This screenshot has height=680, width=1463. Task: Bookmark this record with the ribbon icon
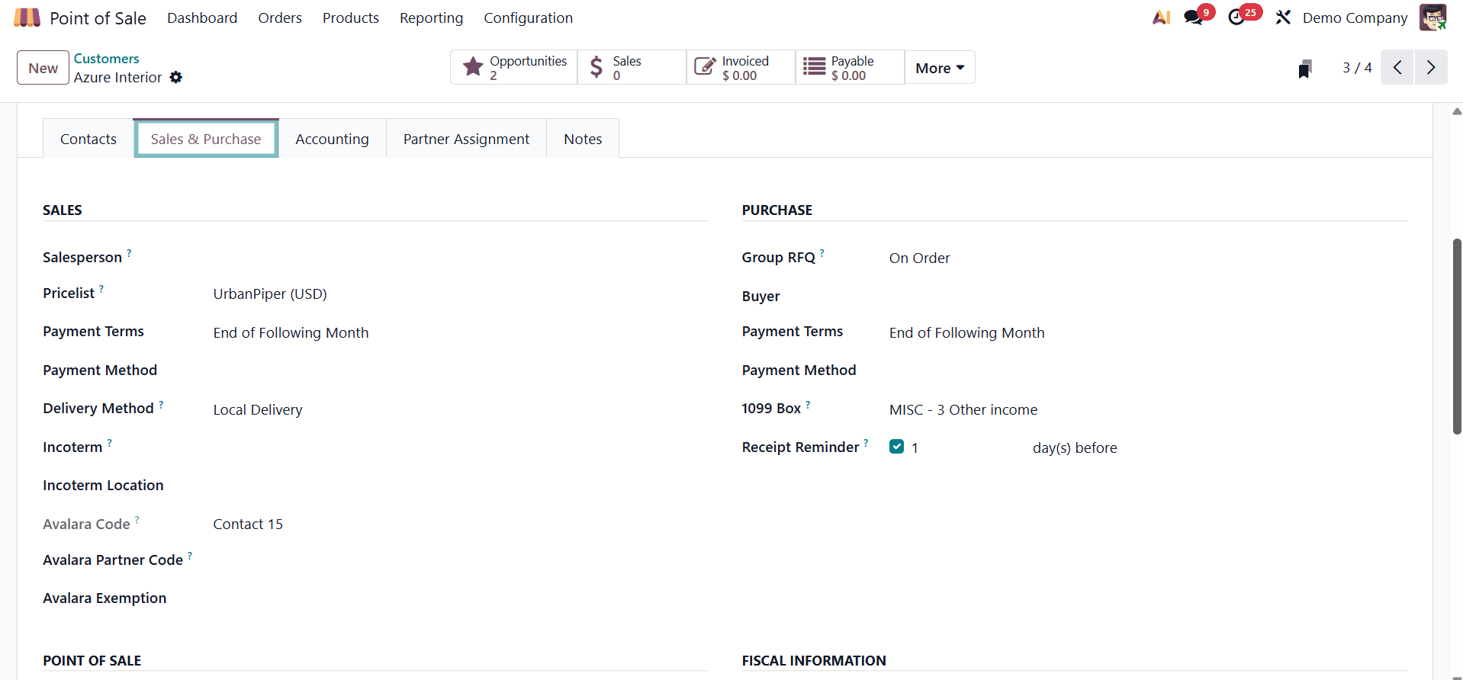(1305, 67)
